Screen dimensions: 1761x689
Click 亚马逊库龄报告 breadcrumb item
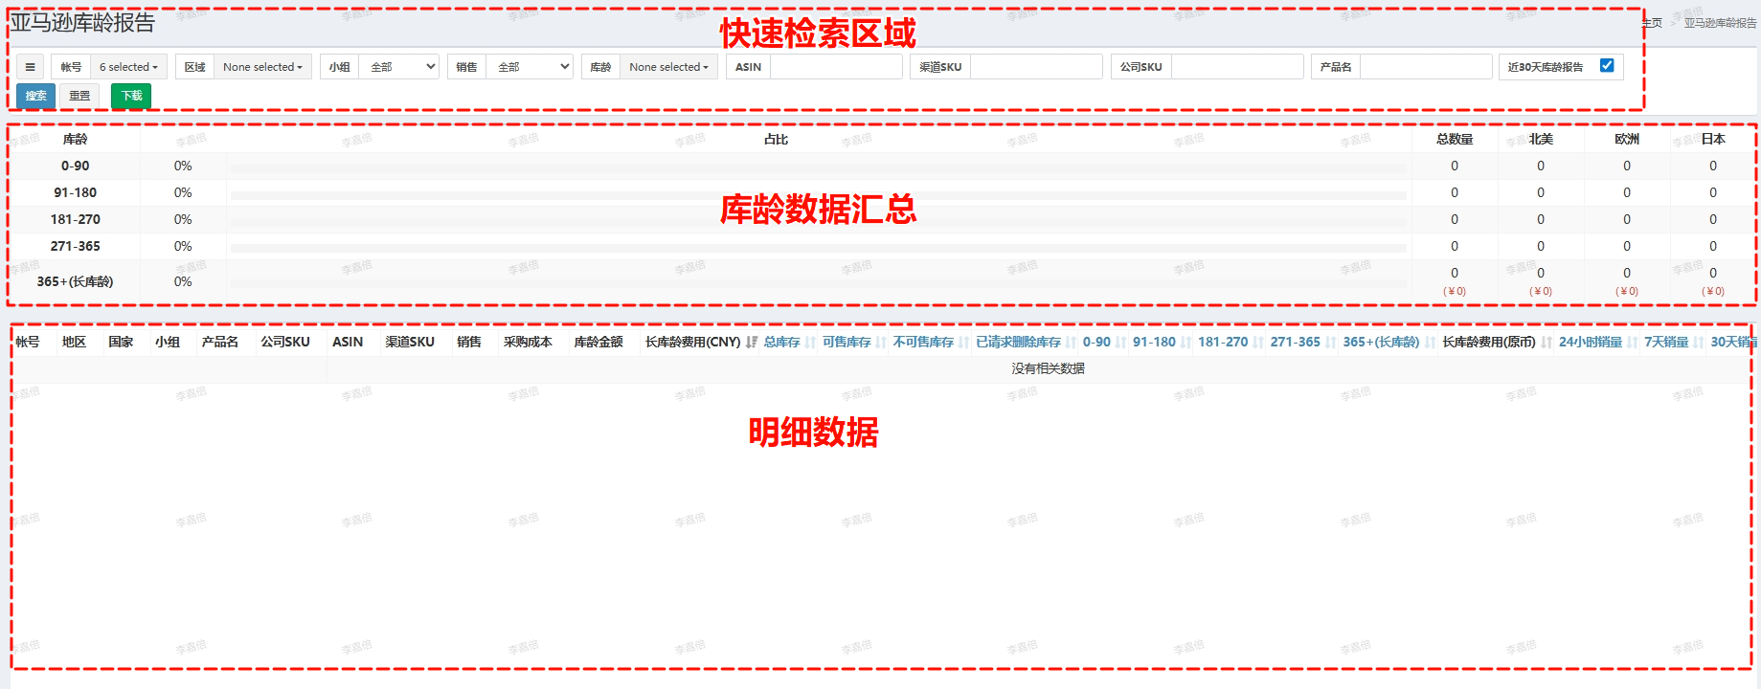[x=1720, y=23]
